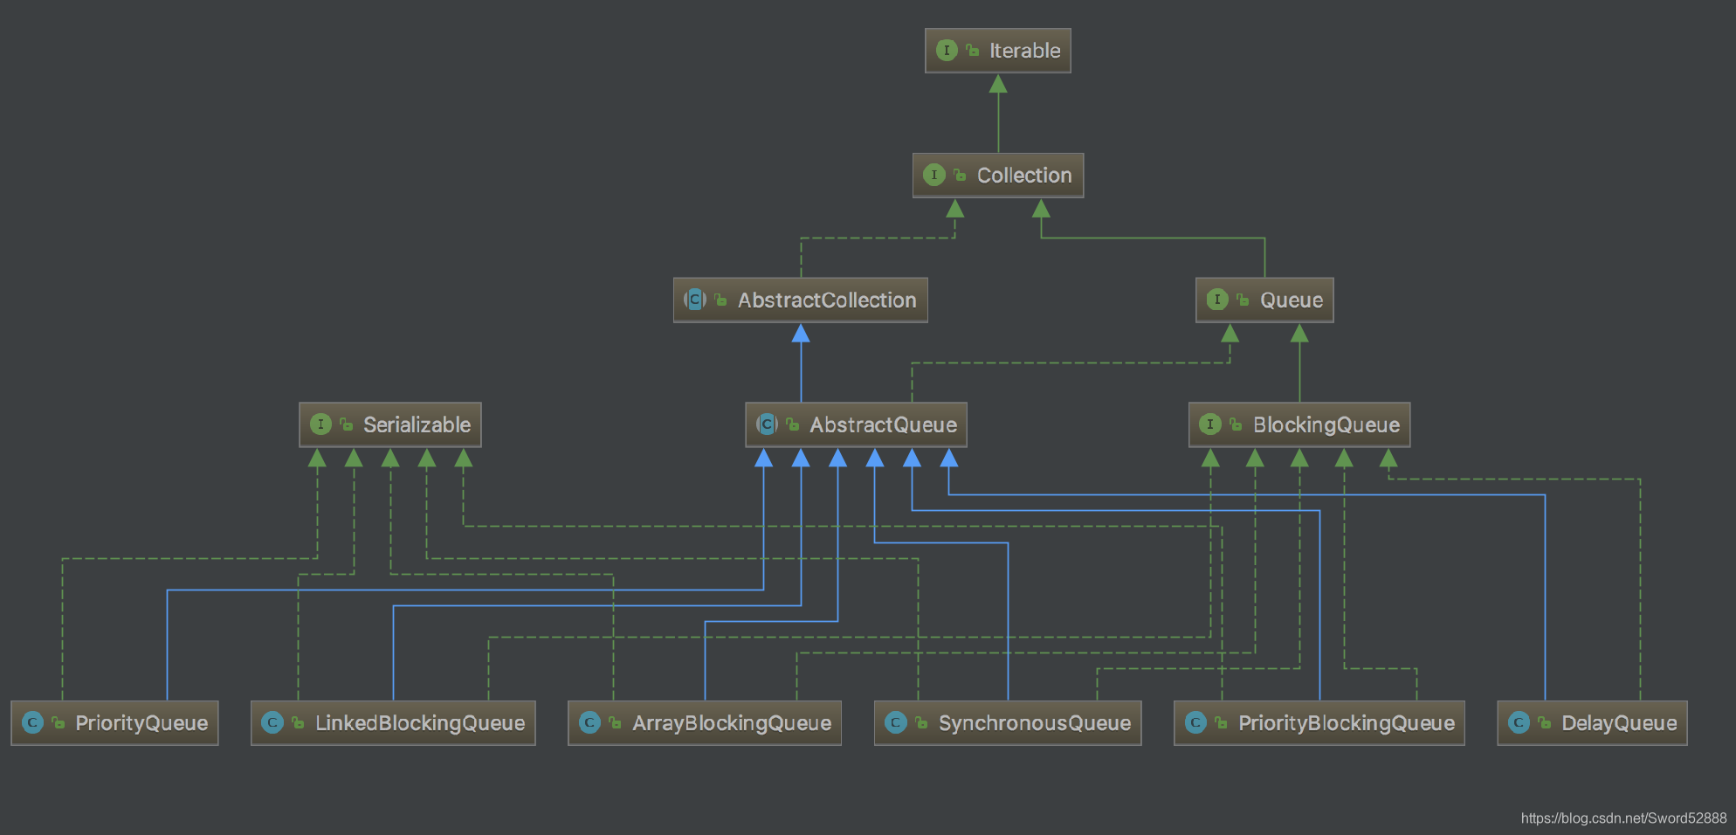The image size is (1736, 835).
Task: Click the AbstractQueue label text
Action: tap(883, 425)
